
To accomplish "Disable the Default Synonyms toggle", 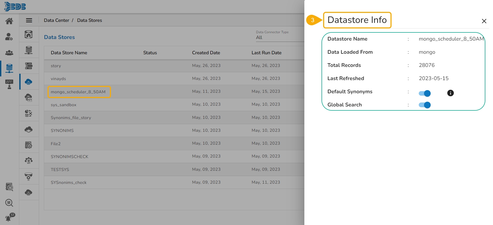I will (x=425, y=93).
